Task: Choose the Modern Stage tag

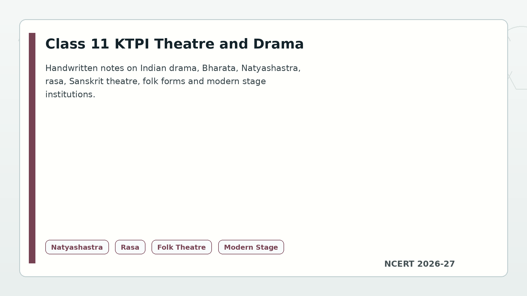Action: [x=251, y=247]
